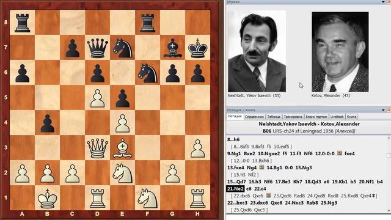
Task: Click the name Neishtadt, Yakov Isaevich (33)
Action: [254, 95]
